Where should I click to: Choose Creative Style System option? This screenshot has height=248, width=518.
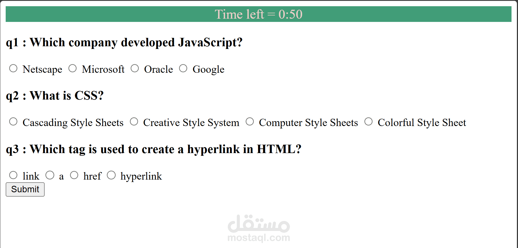click(x=134, y=121)
